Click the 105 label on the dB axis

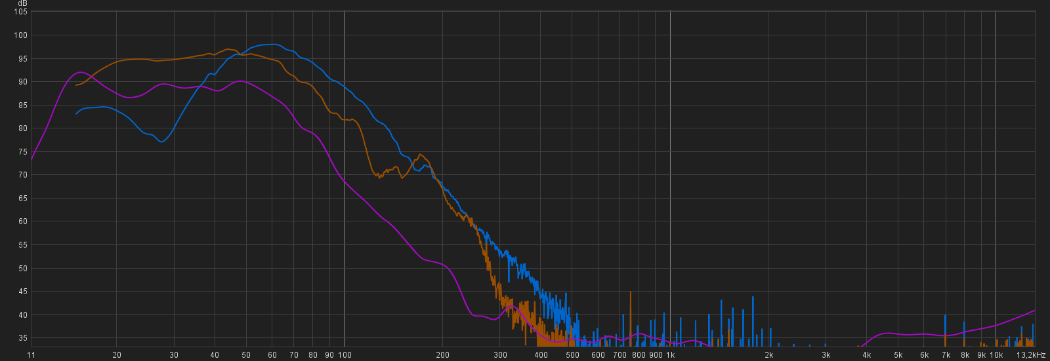click(22, 12)
